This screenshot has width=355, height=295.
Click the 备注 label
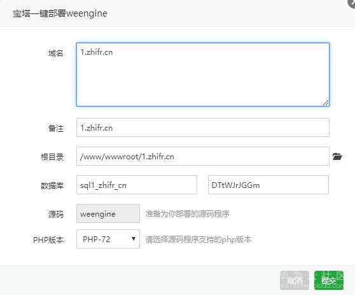[x=56, y=128]
